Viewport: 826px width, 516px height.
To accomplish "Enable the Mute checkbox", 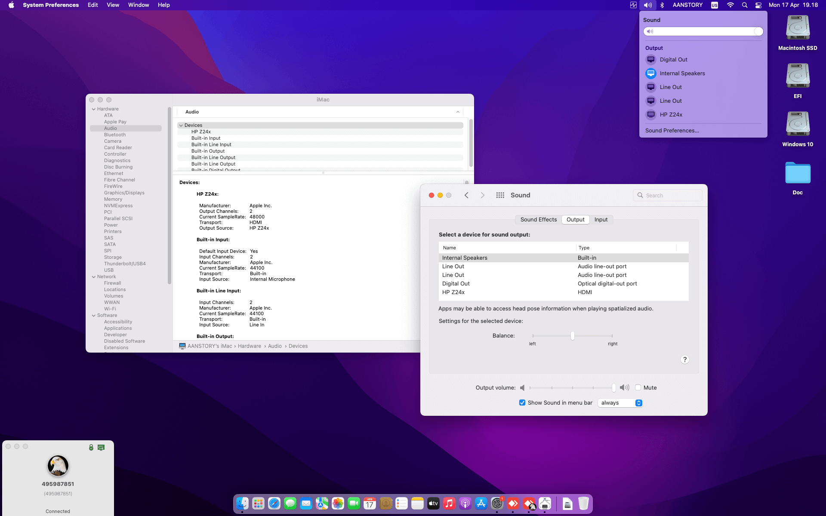I will click(x=638, y=387).
